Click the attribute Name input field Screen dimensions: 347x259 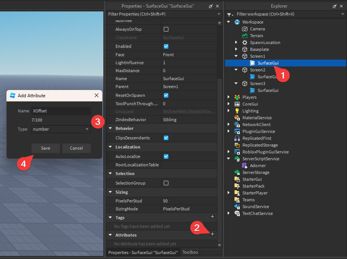coord(61,111)
